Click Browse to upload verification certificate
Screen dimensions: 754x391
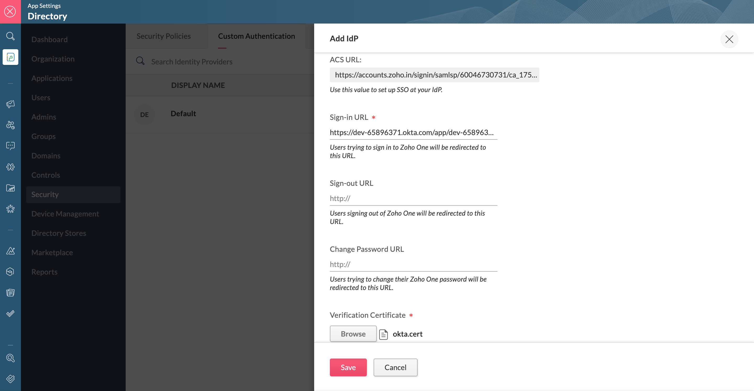pyautogui.click(x=353, y=334)
